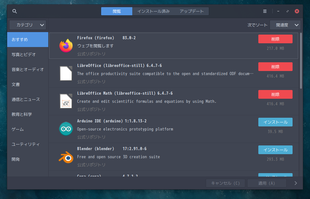Open the hamburger menu in the header
This screenshot has width=310, height=199.
point(265,11)
